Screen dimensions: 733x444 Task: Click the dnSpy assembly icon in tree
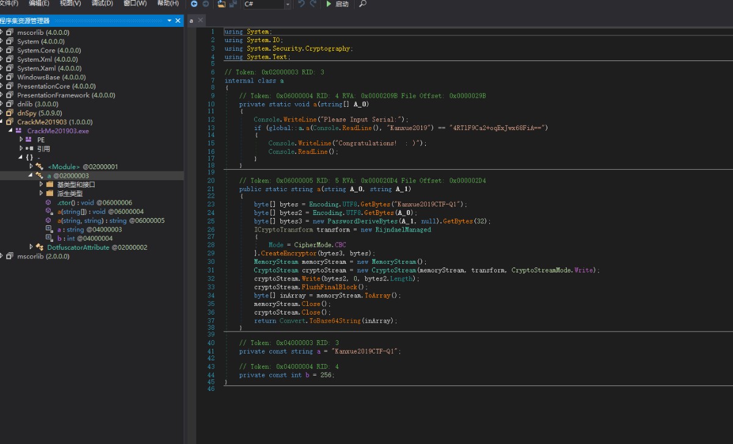pyautogui.click(x=9, y=113)
